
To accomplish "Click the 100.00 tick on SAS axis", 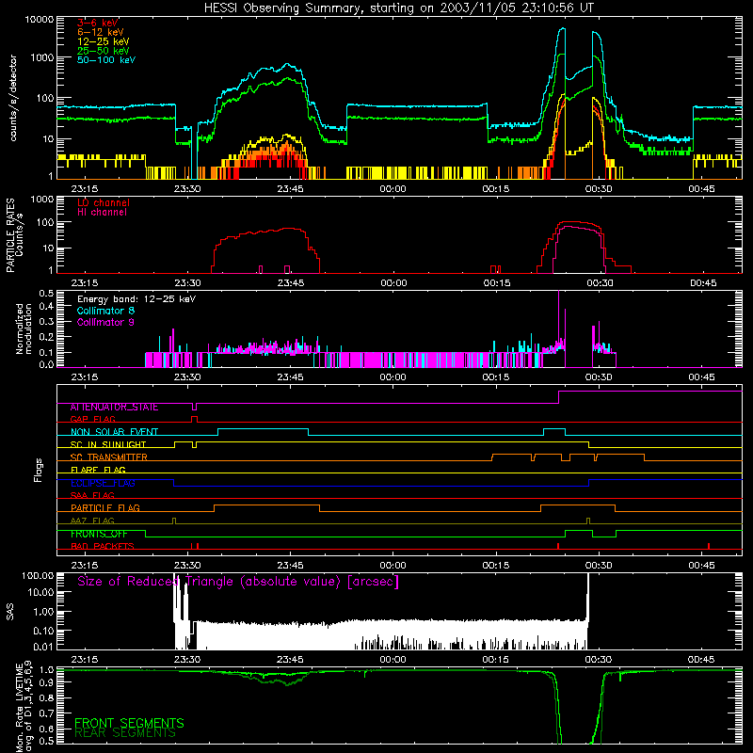I will pyautogui.click(x=38, y=575).
